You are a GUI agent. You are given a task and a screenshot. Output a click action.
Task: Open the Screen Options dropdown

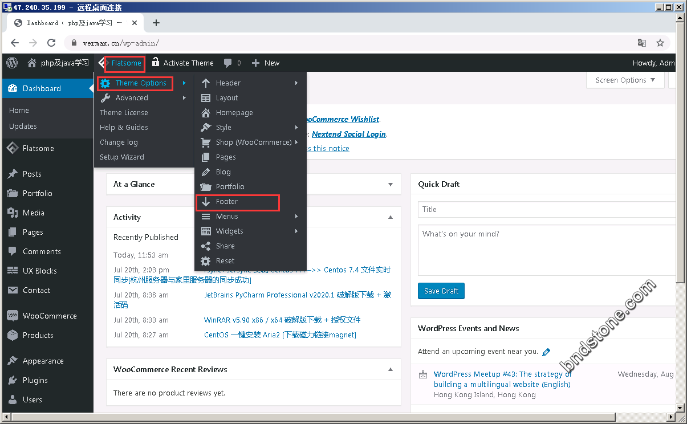pos(625,80)
